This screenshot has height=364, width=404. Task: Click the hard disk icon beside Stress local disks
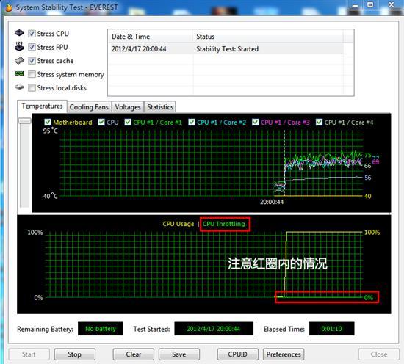tap(19, 87)
